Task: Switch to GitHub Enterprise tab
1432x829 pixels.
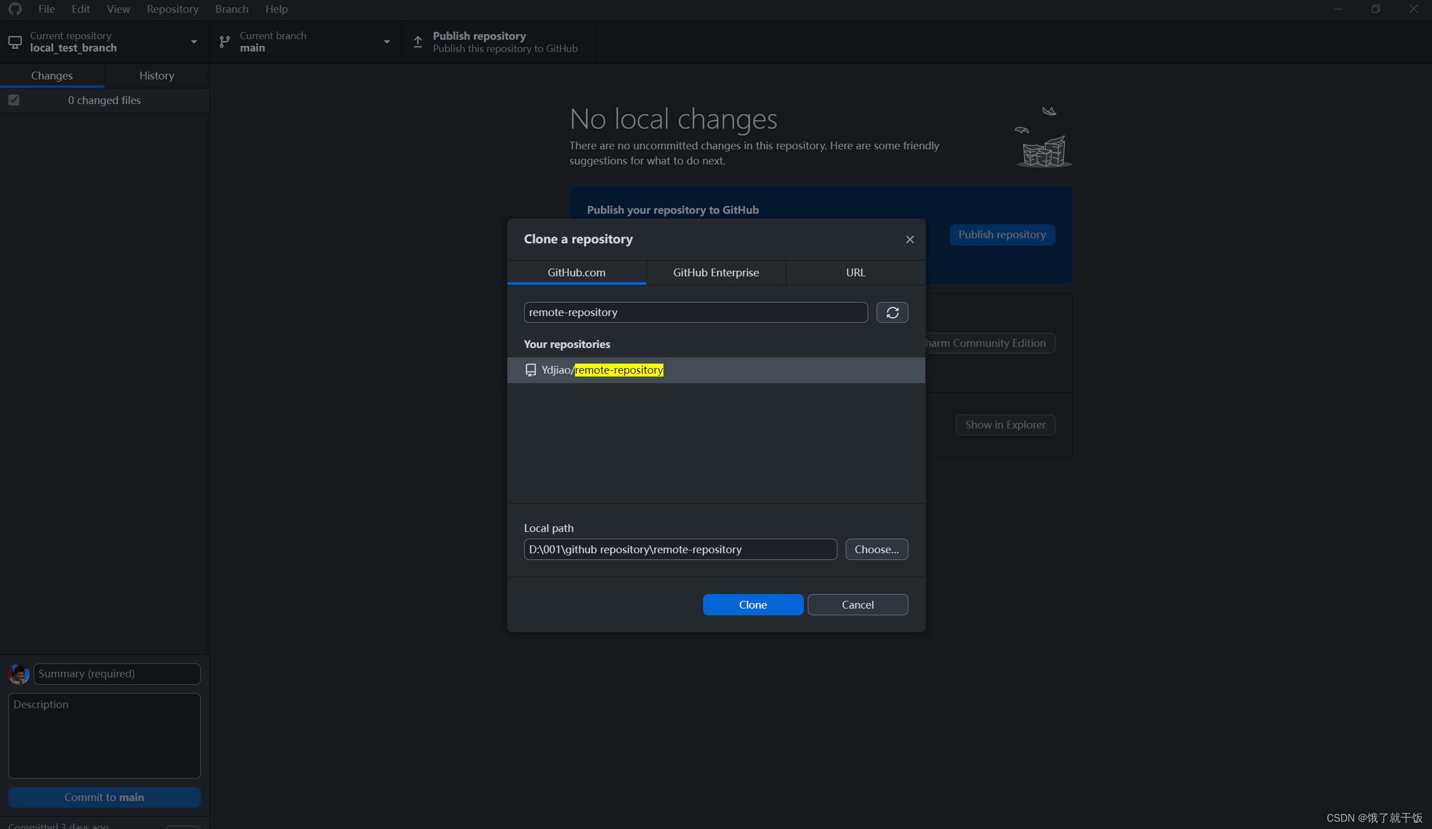Action: pos(715,272)
